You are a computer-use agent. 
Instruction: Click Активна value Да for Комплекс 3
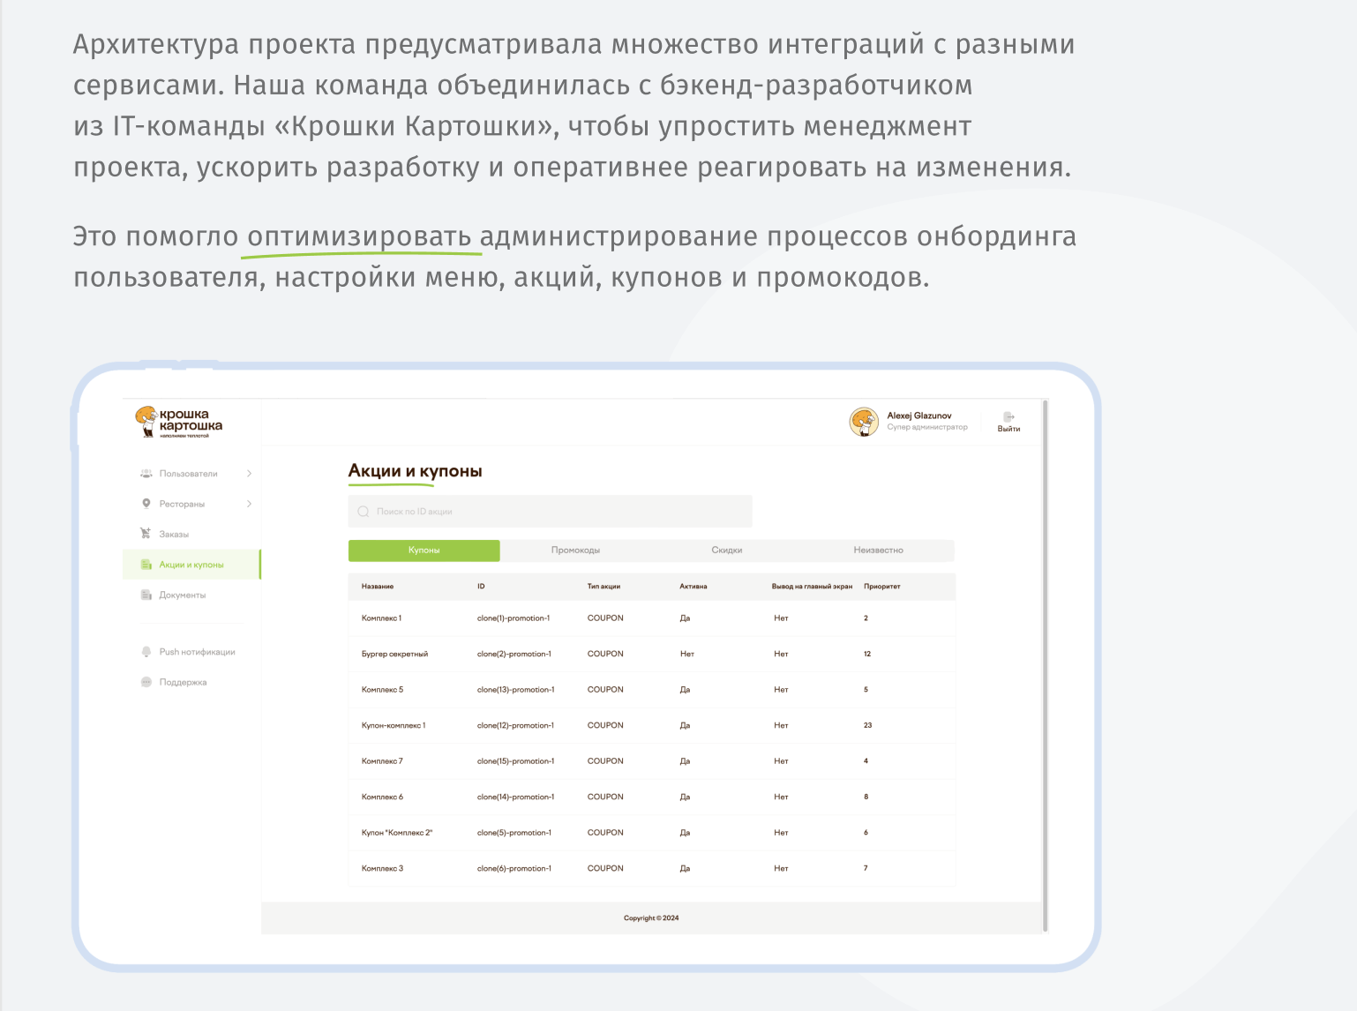[685, 869]
